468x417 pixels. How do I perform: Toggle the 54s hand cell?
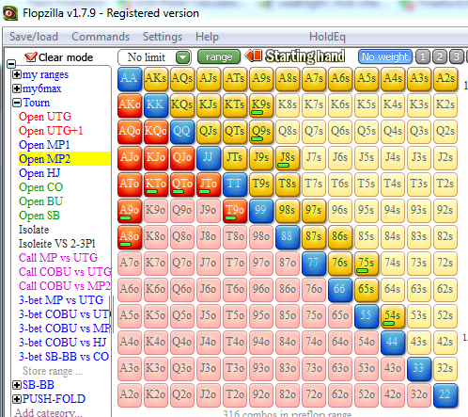[393, 315]
